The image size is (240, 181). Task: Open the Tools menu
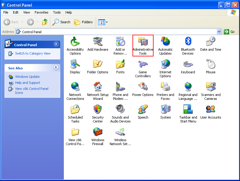[x=57, y=12]
